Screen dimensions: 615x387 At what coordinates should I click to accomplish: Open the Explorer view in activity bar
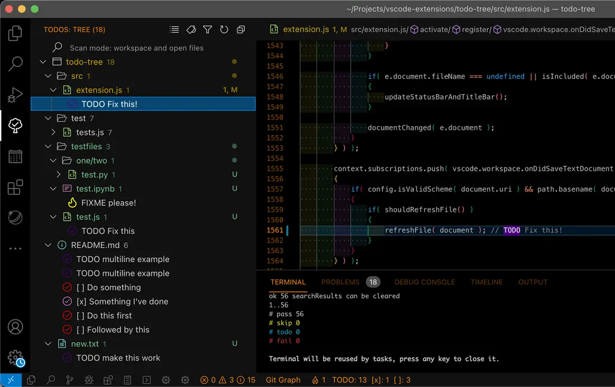[15, 34]
